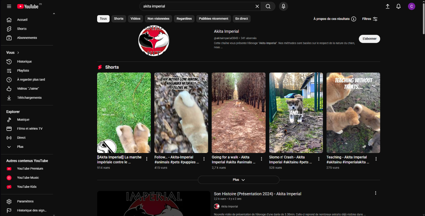Expand more Shorts with the Plus button
Viewport: 425px width, 216px height.
(239, 180)
